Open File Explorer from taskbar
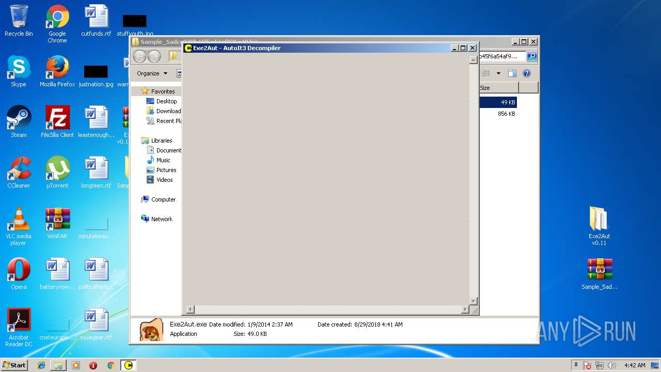 click(58, 365)
